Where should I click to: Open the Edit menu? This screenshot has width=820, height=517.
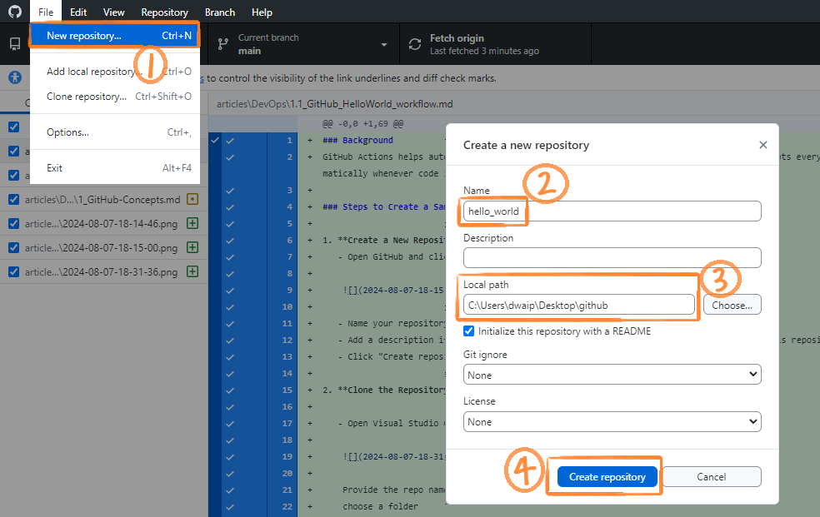[x=78, y=12]
